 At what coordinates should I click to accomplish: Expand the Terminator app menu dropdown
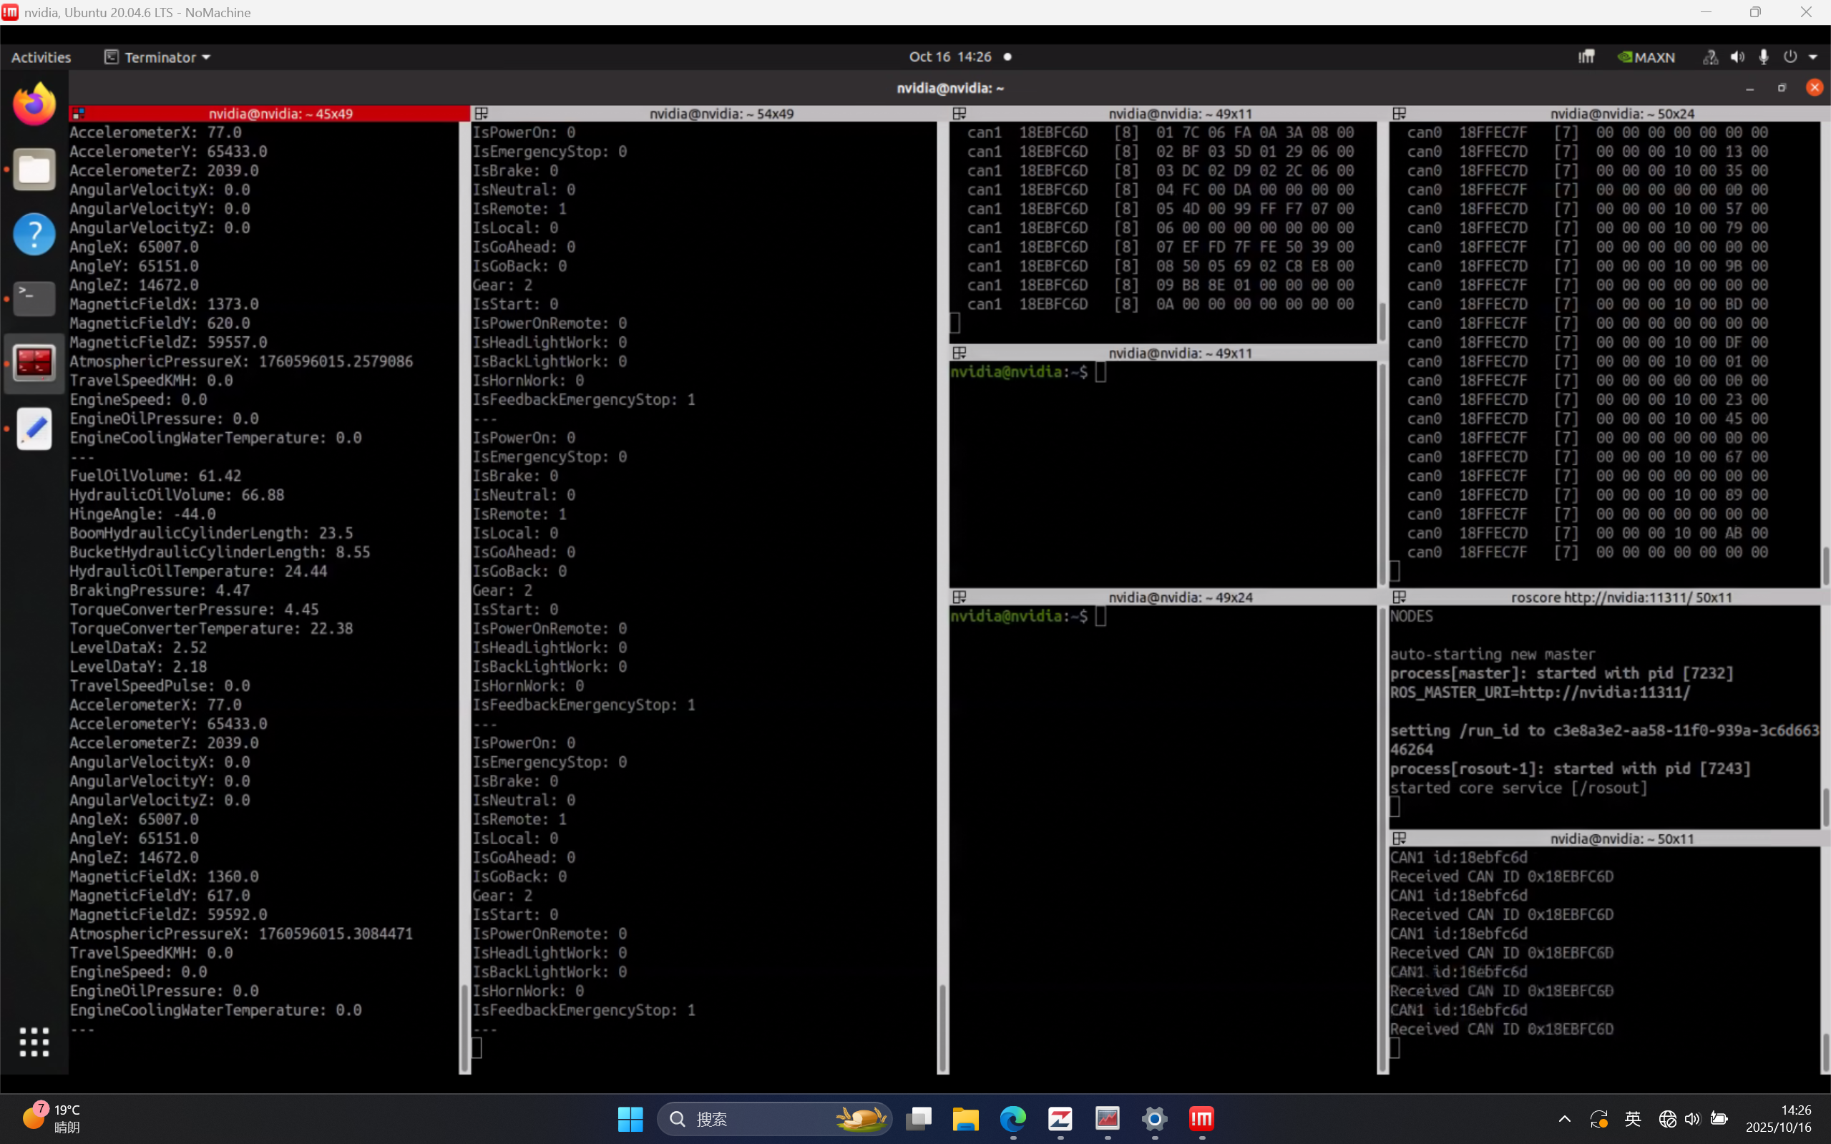point(157,57)
